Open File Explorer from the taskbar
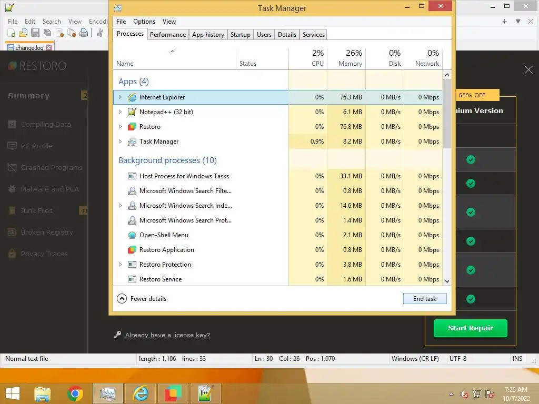 43,393
